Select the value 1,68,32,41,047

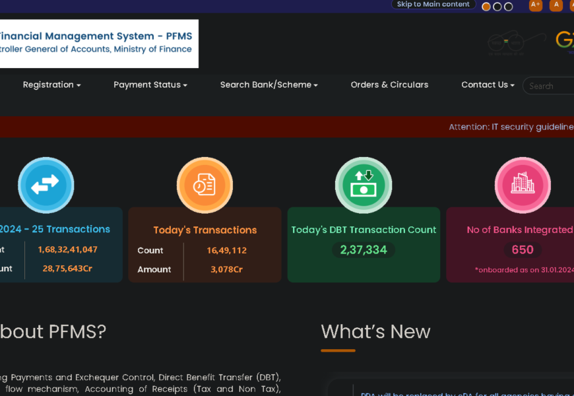pos(68,249)
